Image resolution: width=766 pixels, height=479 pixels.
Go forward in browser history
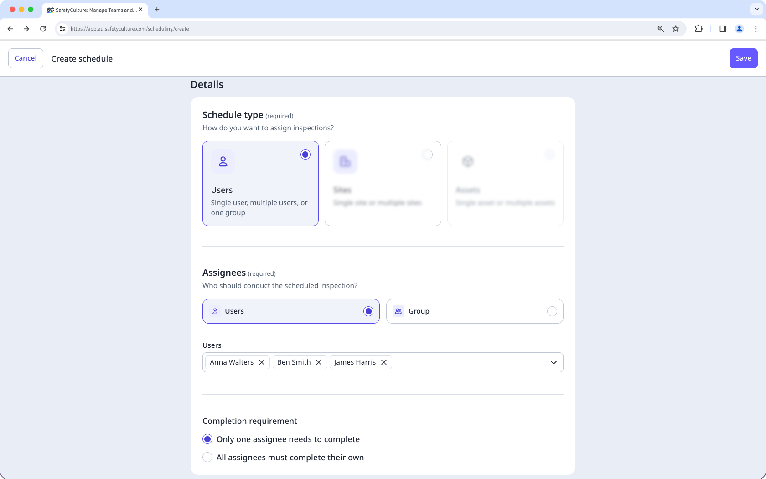[26, 29]
